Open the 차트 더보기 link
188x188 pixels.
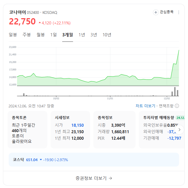[x=145, y=106]
